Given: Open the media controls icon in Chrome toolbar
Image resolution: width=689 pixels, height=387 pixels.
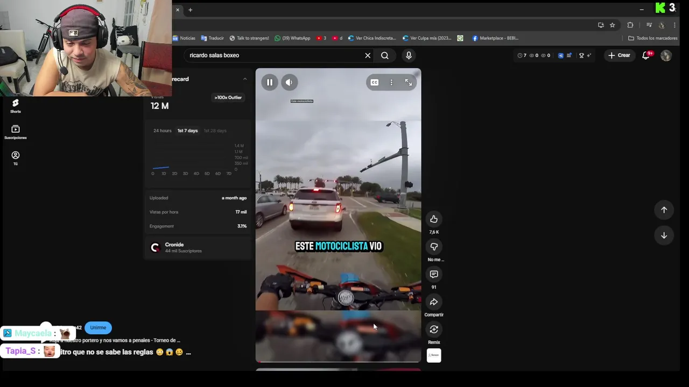Looking at the screenshot, I should pyautogui.click(x=649, y=25).
